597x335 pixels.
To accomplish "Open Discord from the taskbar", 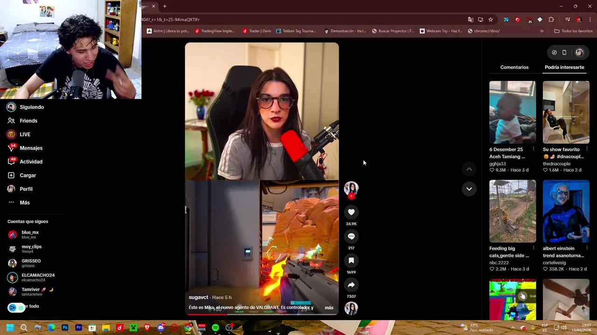I will tap(161, 328).
